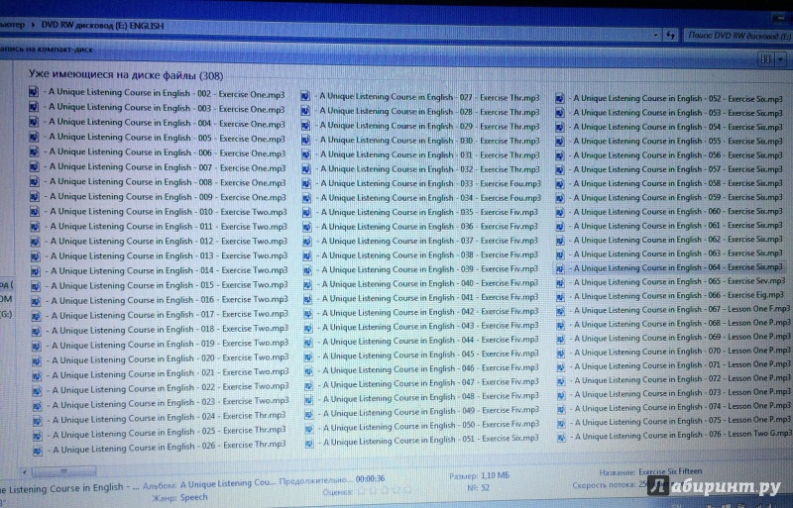The height and width of the screenshot is (508, 793).
Task: Select file name '044 - Exercise Fiv.mp3'
Action: tap(431, 341)
